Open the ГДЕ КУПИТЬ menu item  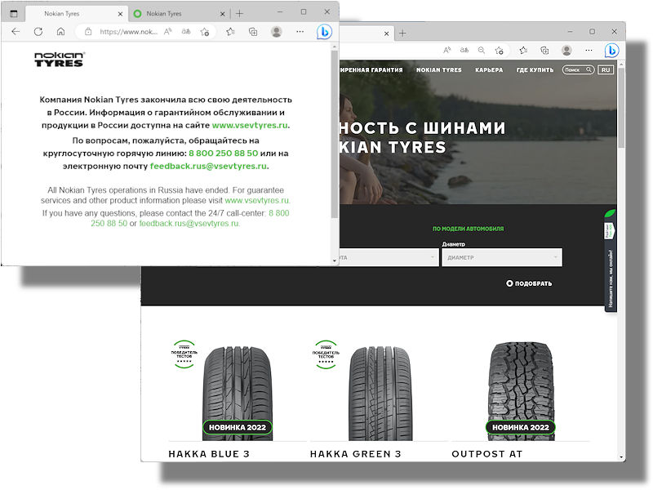click(x=535, y=70)
